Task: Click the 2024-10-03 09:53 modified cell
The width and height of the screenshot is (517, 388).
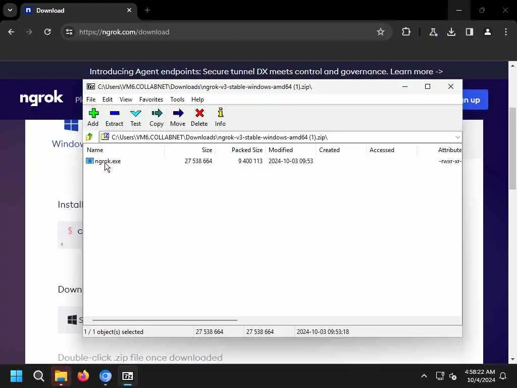Action: 290,161
